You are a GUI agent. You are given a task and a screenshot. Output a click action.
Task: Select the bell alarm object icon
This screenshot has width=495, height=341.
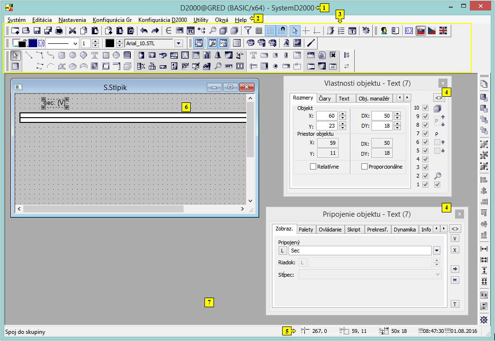pos(217,55)
